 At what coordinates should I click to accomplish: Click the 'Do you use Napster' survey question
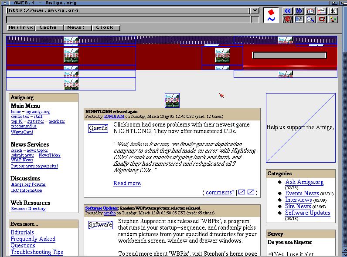[x=290, y=242]
